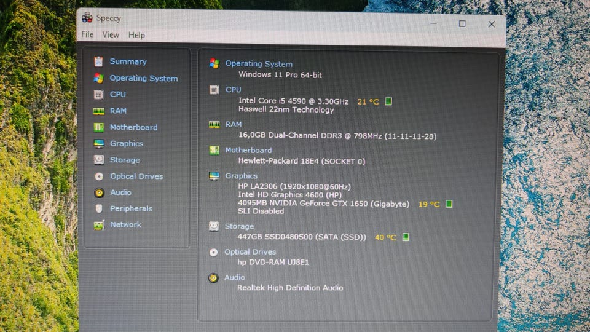Click the hp DVD-RAM UJ8E1 line
This screenshot has width=590, height=332.
[273, 262]
